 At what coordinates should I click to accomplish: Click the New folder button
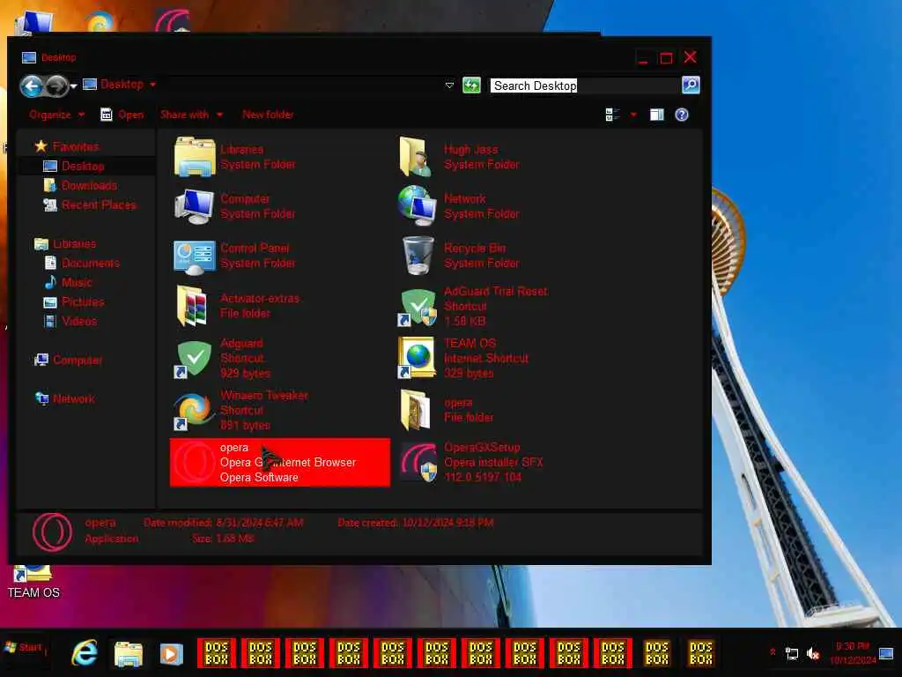coord(268,115)
